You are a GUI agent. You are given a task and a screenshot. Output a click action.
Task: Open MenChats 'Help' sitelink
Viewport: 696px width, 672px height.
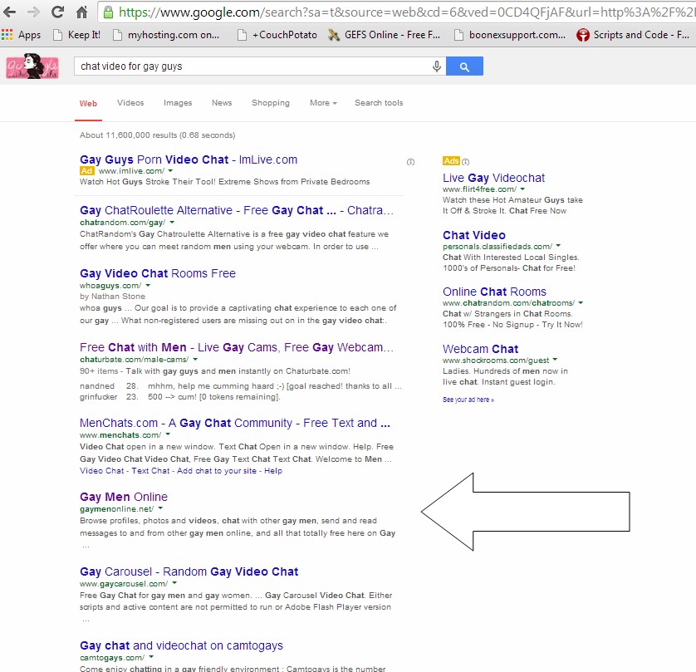tap(273, 471)
